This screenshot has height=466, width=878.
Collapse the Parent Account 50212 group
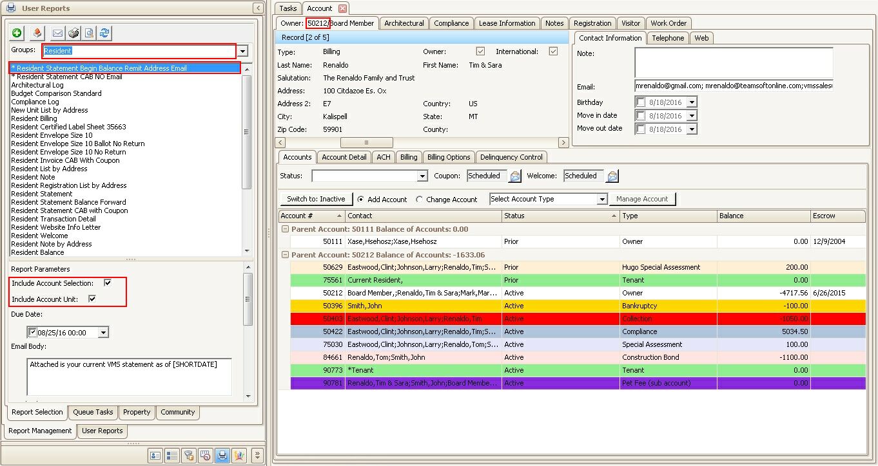coord(285,255)
